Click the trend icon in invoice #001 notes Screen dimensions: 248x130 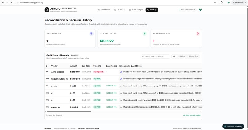(121, 107)
